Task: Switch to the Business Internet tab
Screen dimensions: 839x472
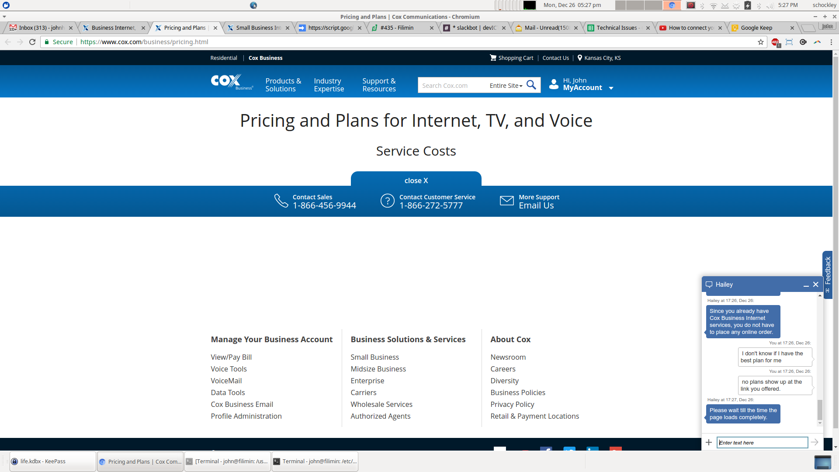Action: click(x=114, y=28)
